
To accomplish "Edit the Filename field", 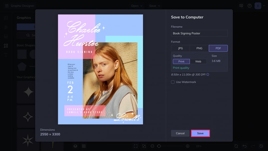I will point(199,33).
